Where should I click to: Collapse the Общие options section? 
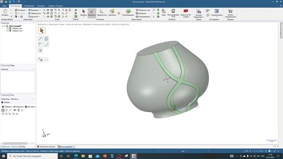2,102
